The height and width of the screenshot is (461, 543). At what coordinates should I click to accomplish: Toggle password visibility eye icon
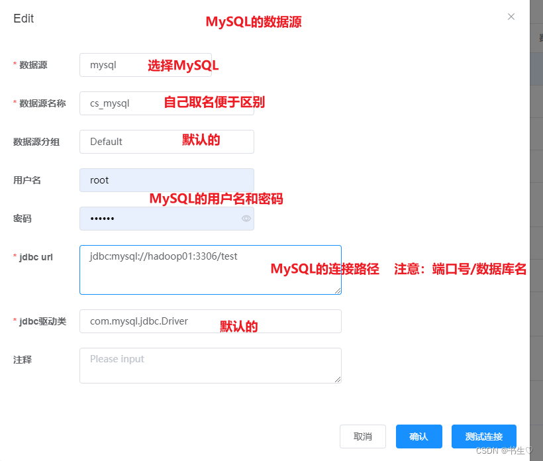pyautogui.click(x=246, y=219)
